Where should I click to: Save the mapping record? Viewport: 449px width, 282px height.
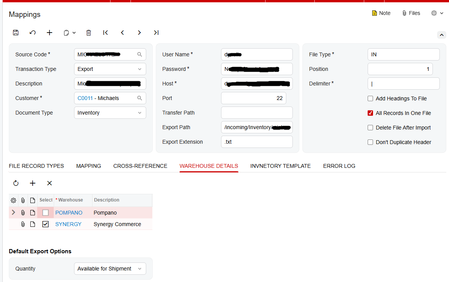16,33
